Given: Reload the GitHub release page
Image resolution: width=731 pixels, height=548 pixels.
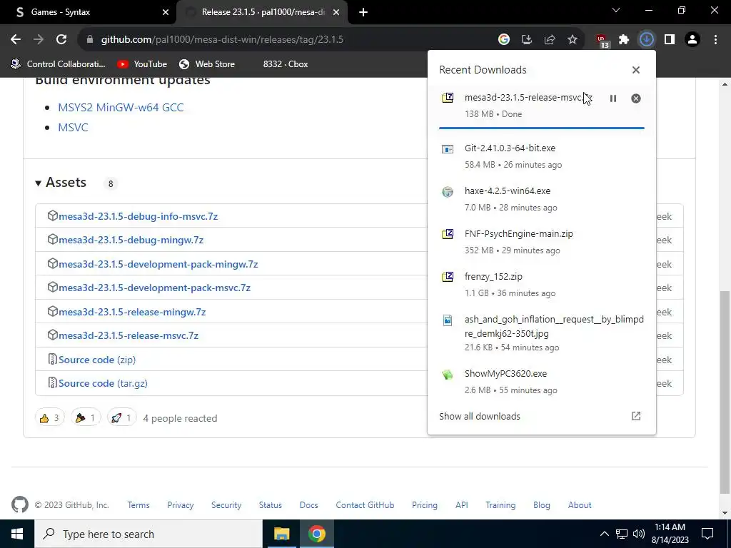Looking at the screenshot, I should click(x=61, y=40).
